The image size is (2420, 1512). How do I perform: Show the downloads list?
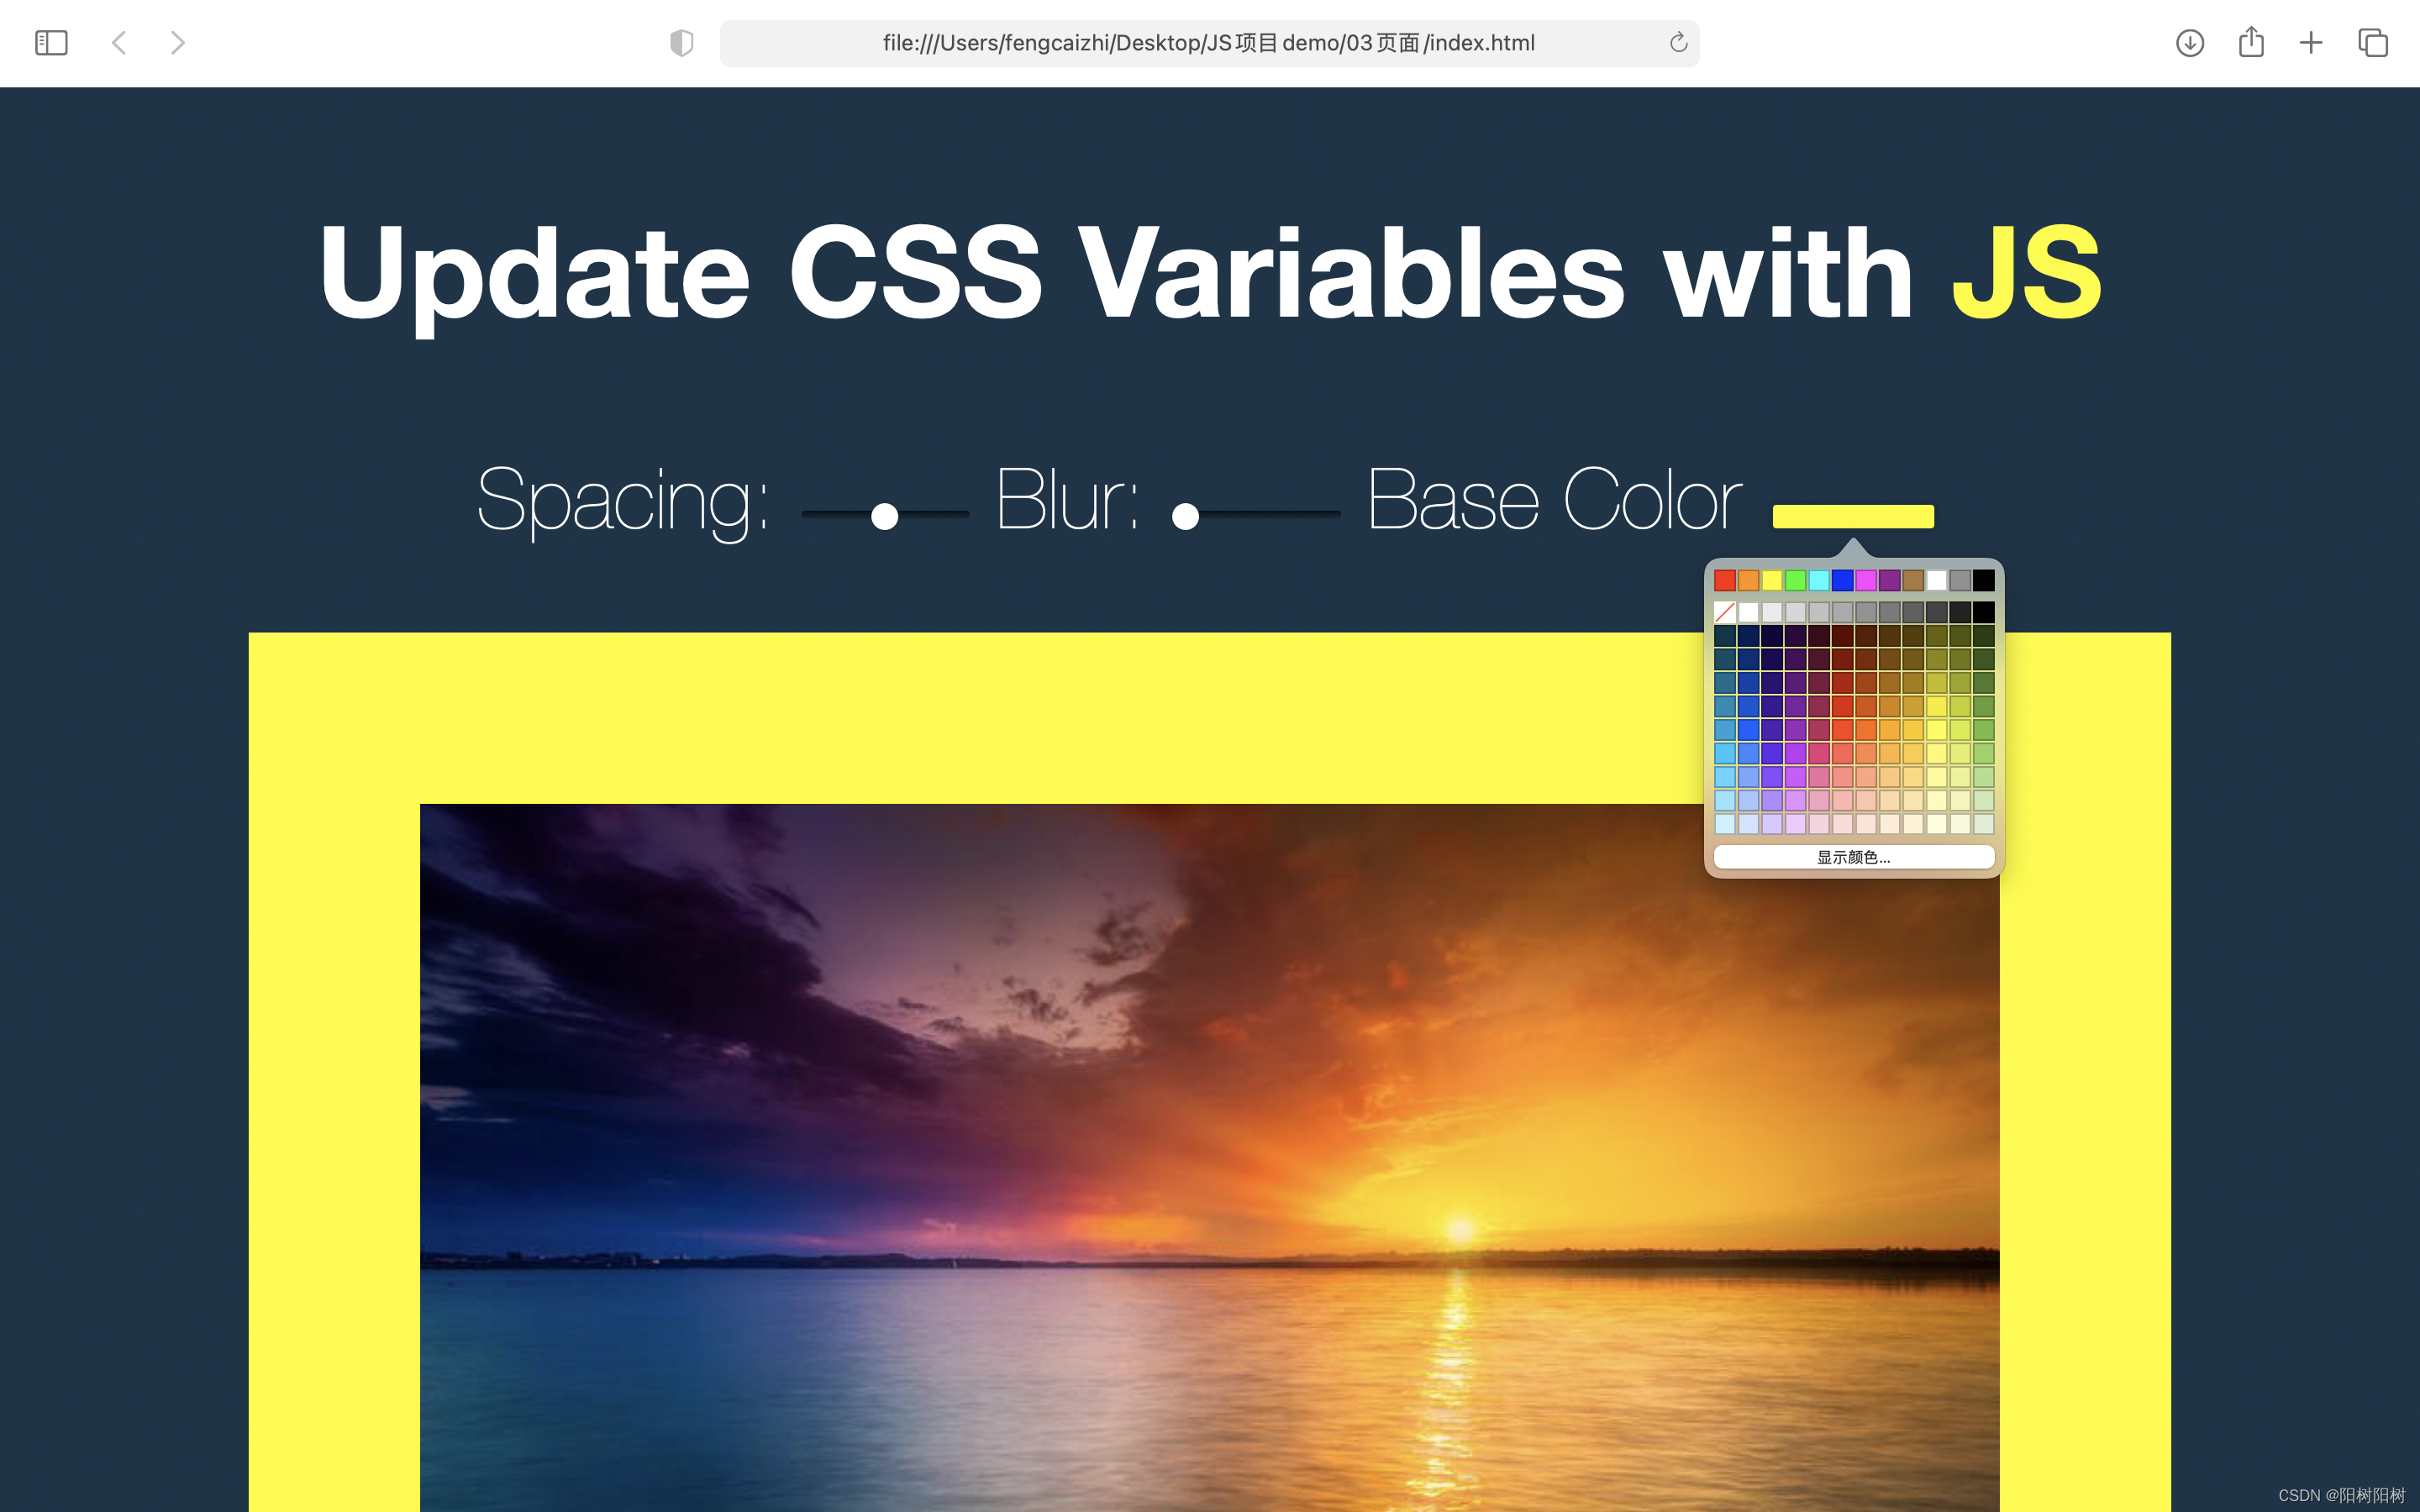[2189, 43]
